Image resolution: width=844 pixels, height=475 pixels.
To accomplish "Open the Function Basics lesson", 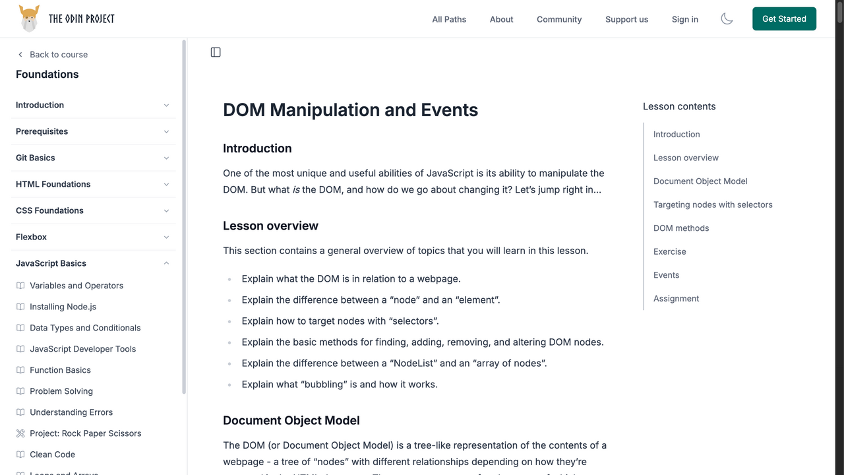I will [x=60, y=370].
